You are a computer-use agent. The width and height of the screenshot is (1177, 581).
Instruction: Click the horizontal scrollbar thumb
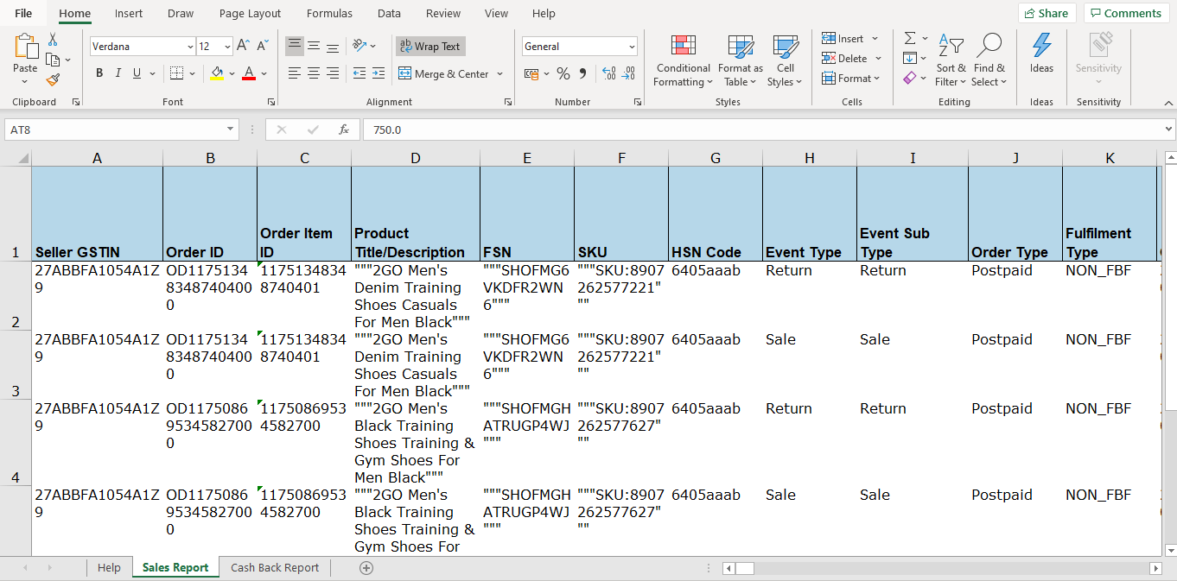[x=744, y=568]
